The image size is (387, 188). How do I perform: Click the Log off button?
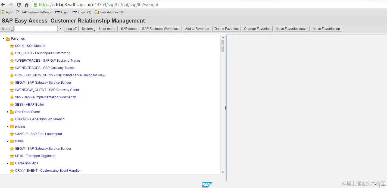click(71, 29)
